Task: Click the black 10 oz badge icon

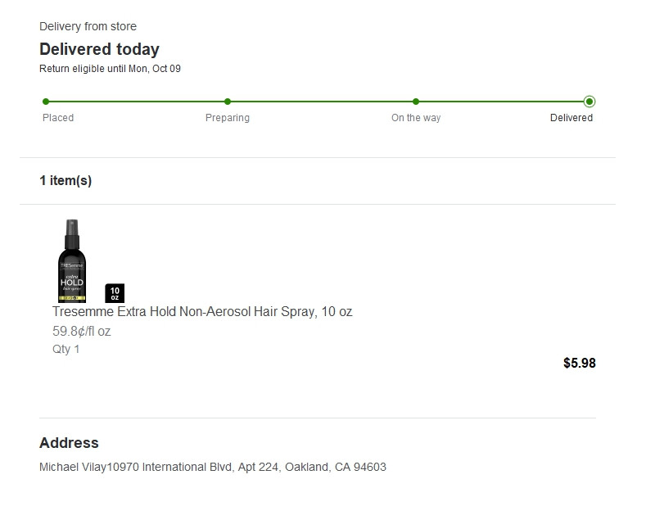Action: 115,293
